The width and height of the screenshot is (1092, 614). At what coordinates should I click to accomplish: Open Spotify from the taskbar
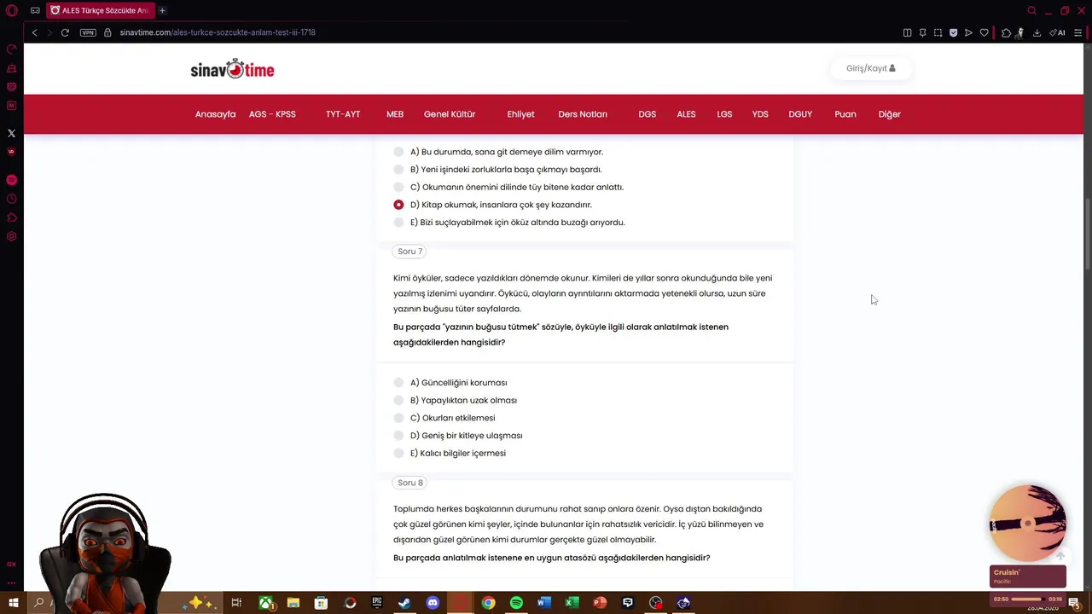coord(516,603)
